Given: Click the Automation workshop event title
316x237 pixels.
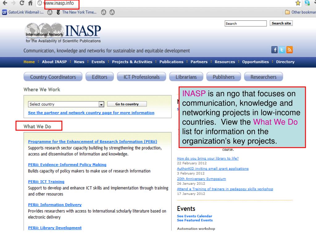Looking at the screenshot, I should tap(196, 229).
